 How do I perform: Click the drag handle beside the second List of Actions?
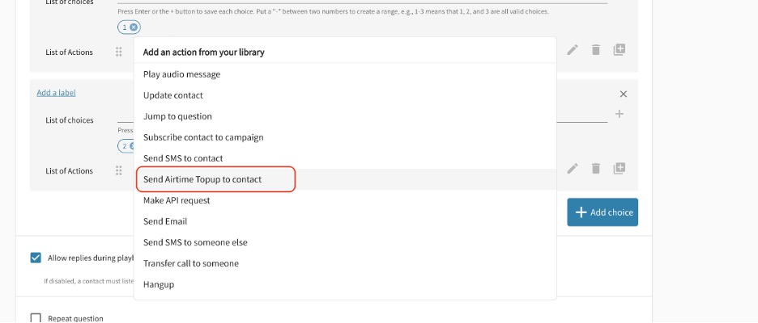[119, 170]
